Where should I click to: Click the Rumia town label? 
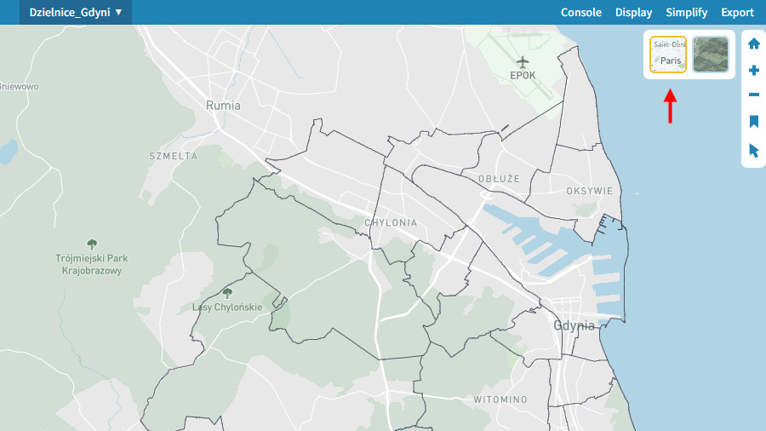(x=223, y=106)
